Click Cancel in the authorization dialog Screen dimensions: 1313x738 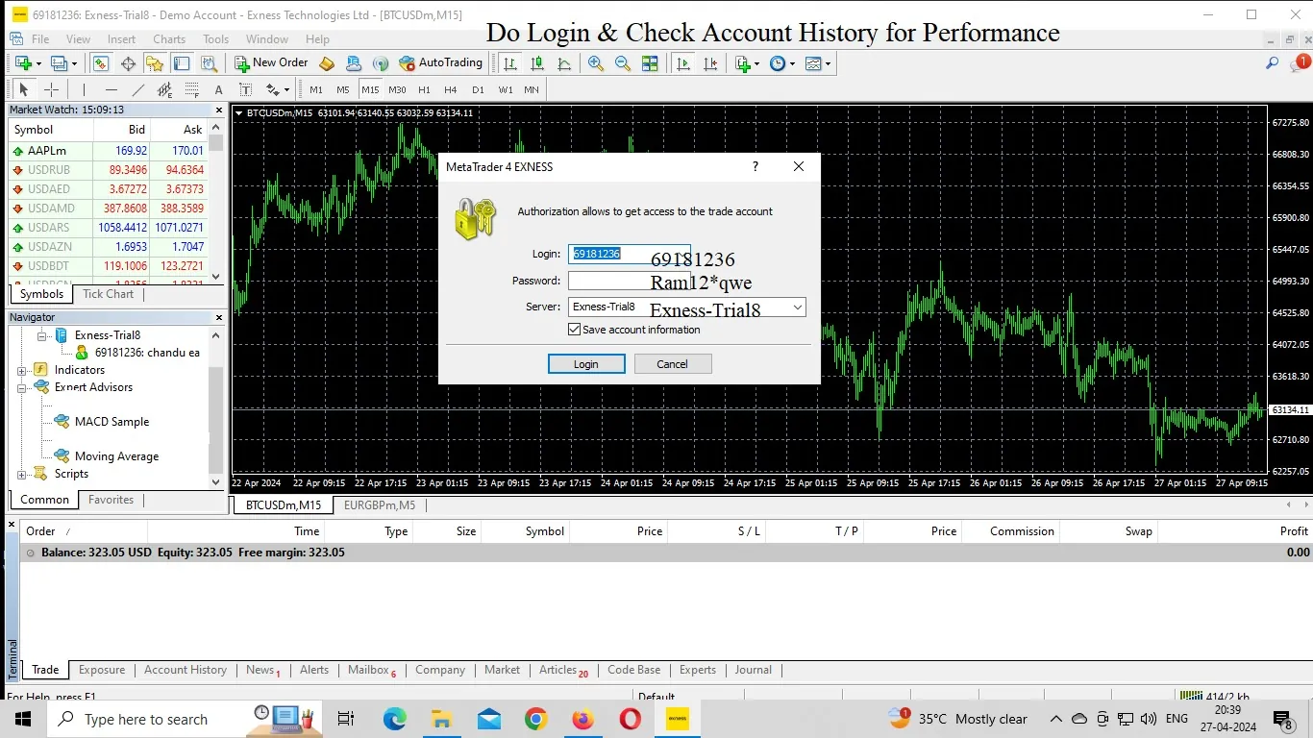coord(672,364)
